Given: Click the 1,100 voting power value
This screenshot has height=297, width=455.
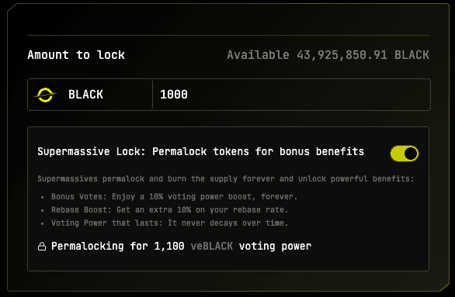Looking at the screenshot, I should (x=169, y=247).
